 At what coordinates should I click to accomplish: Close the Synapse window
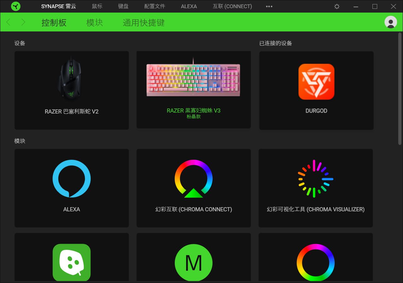[x=394, y=6]
